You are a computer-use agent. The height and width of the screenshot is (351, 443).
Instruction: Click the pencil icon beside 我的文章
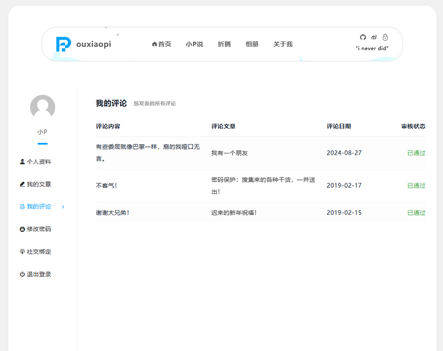[22, 184]
